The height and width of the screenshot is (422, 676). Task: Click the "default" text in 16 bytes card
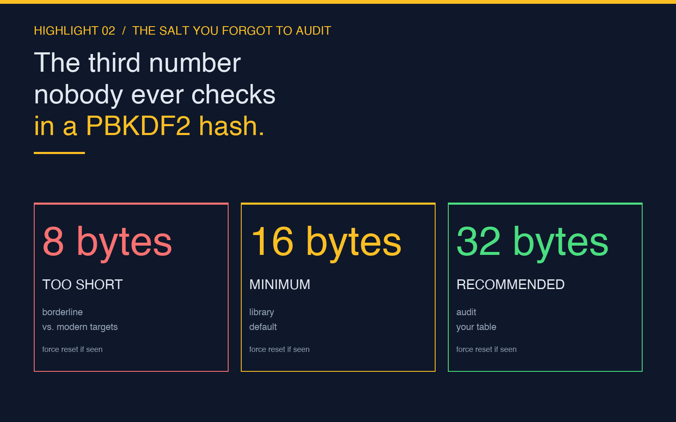tap(263, 327)
